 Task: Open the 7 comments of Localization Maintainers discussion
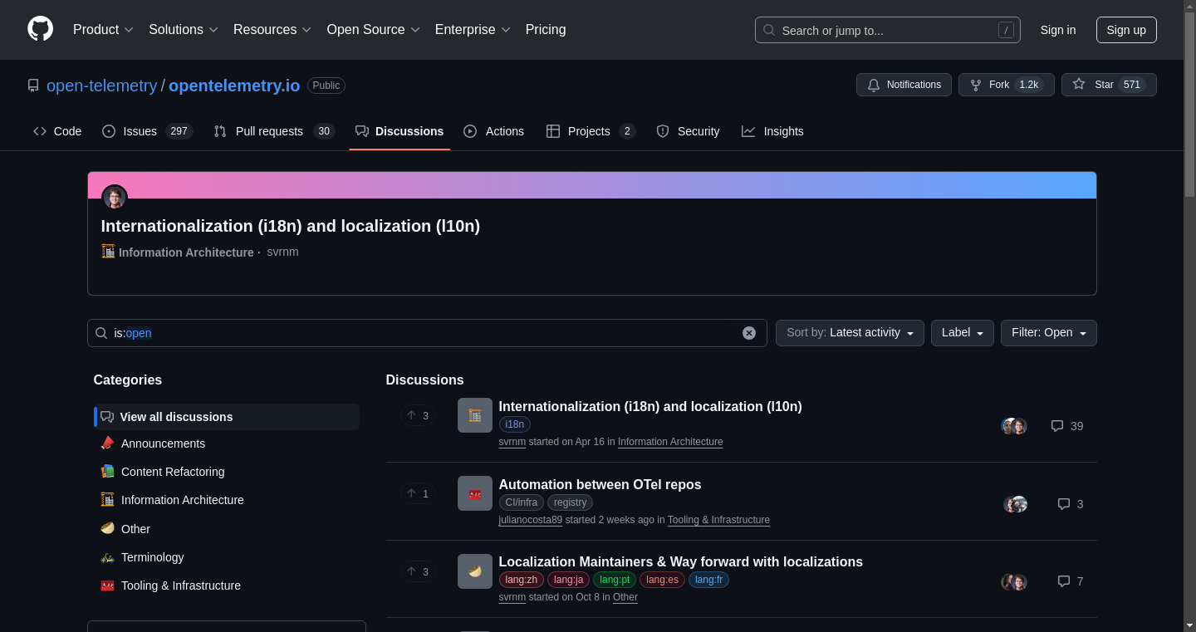[1071, 581]
